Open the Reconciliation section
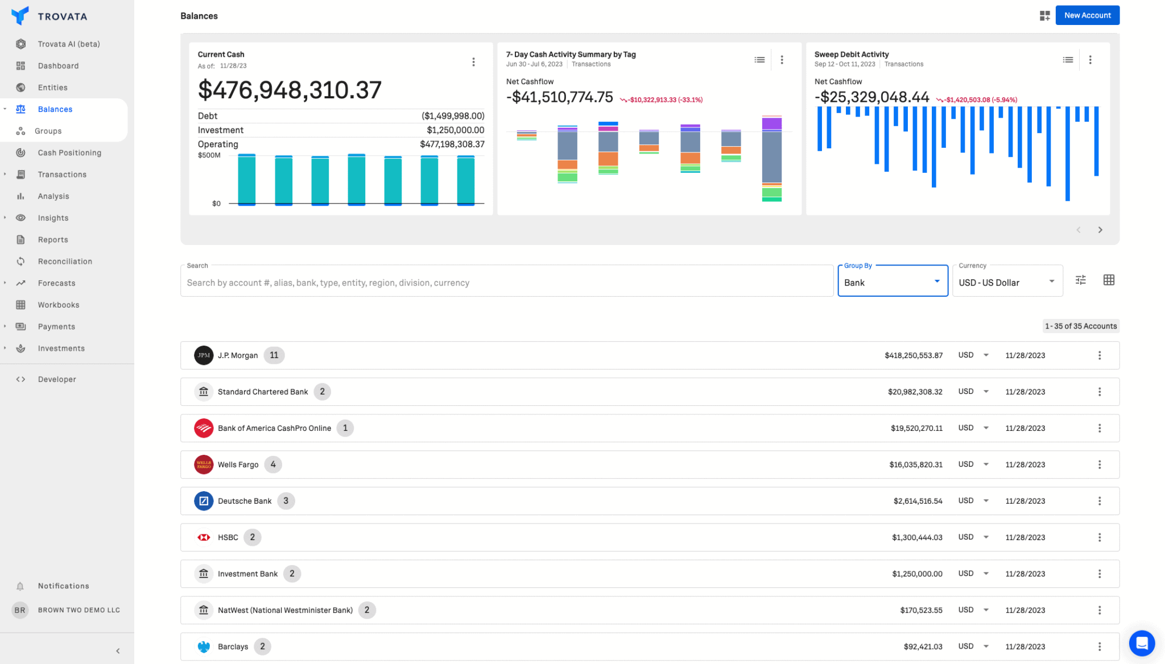Viewport: 1165px width, 664px height. [64, 261]
